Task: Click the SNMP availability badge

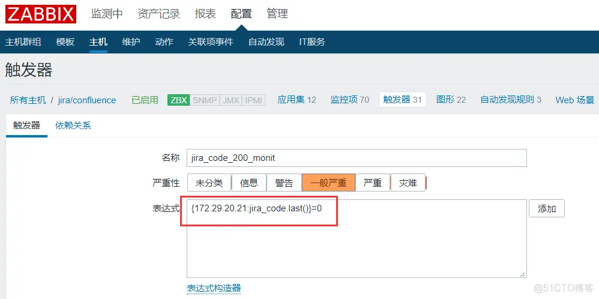Action: coord(205,100)
